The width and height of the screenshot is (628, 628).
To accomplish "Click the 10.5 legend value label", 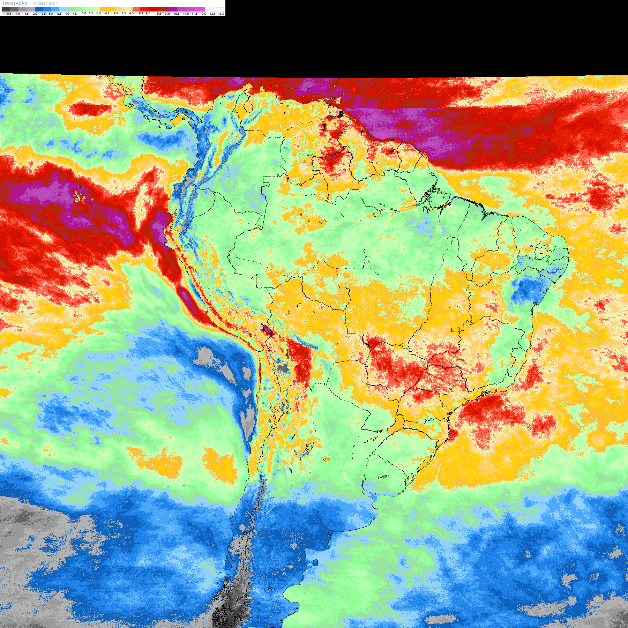I will tap(177, 14).
